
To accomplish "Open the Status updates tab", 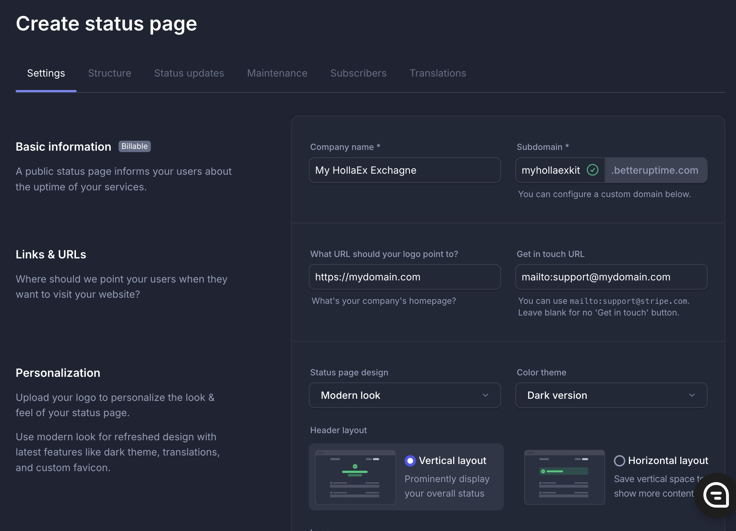I will point(189,73).
